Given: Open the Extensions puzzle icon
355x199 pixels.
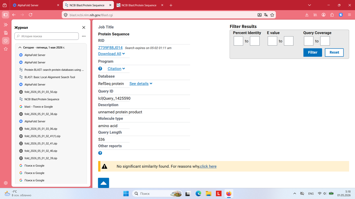Looking at the screenshot, I should tap(332, 15).
